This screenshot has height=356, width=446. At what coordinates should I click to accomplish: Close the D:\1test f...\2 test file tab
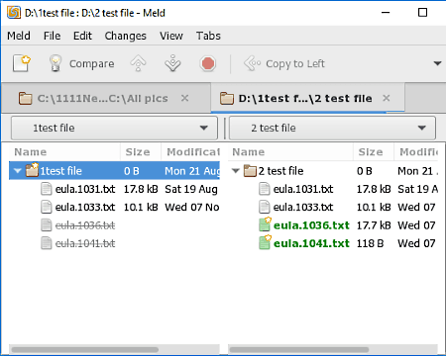(387, 98)
